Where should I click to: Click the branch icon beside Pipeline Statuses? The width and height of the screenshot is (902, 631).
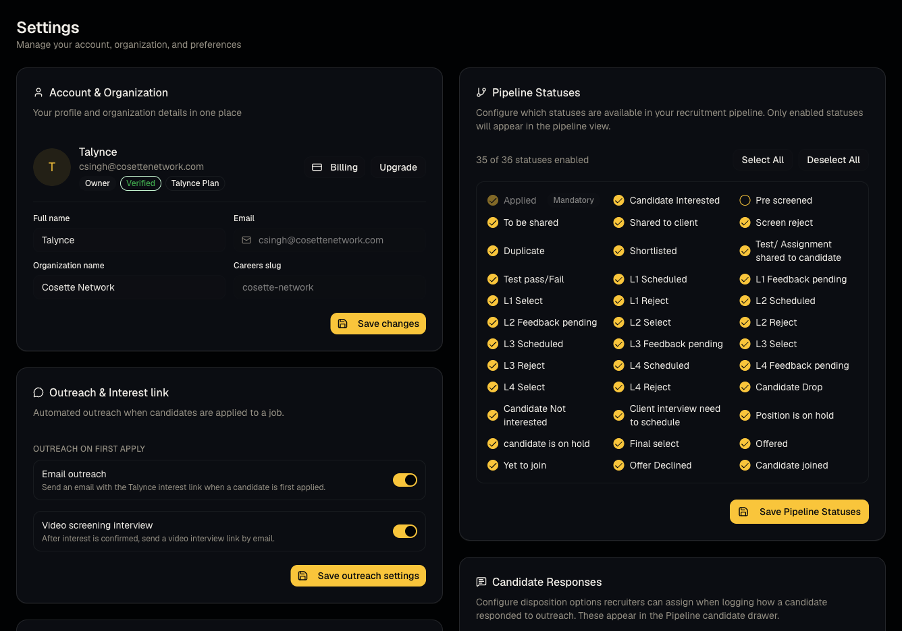481,92
